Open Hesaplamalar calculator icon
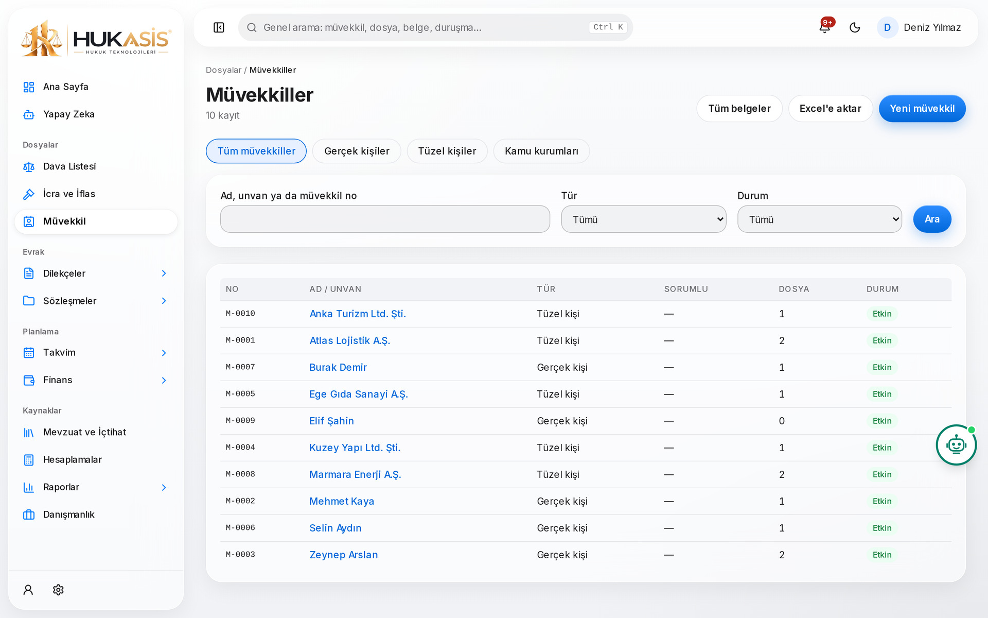 [x=29, y=459]
